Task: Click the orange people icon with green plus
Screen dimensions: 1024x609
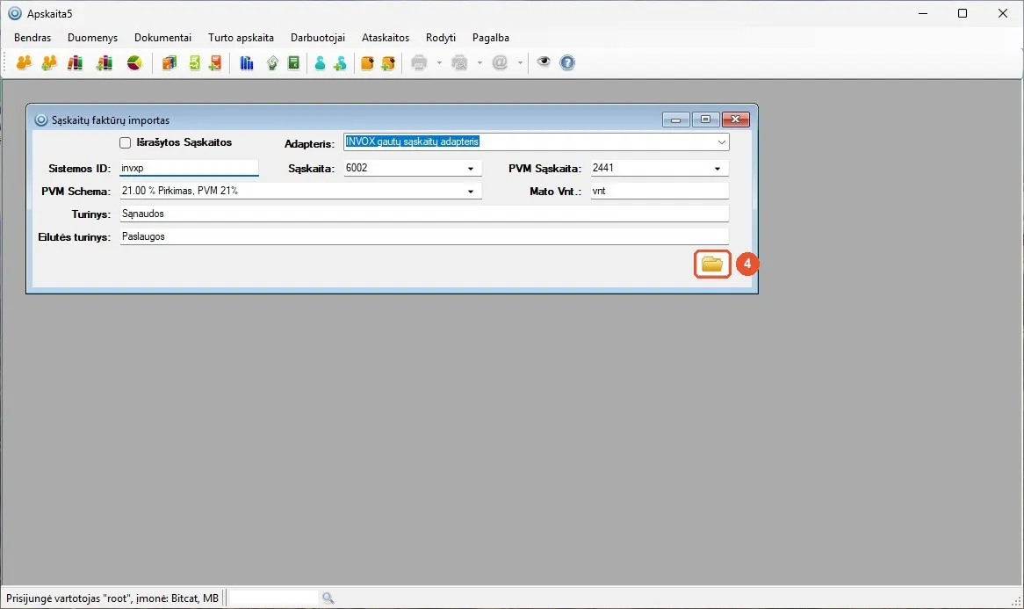Action: tap(49, 62)
